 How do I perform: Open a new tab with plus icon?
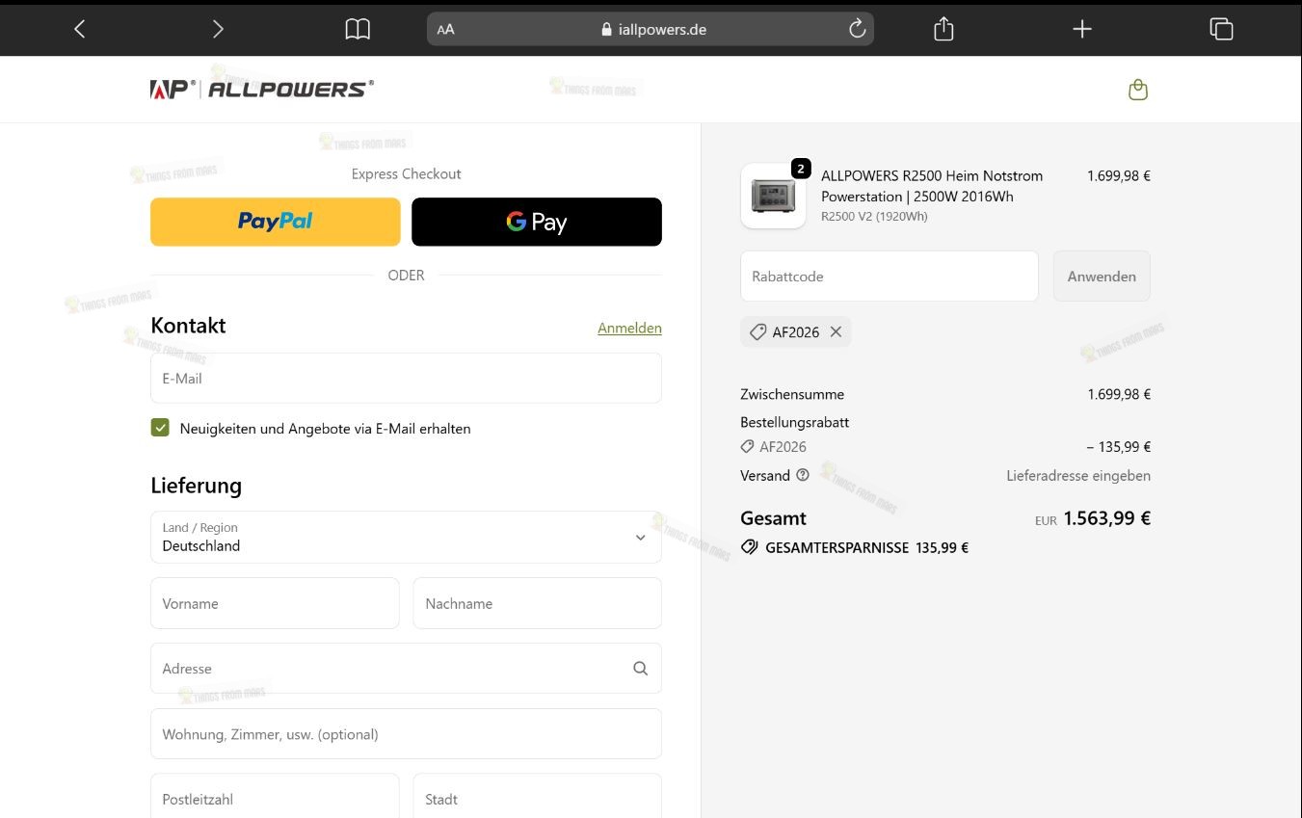click(1082, 29)
